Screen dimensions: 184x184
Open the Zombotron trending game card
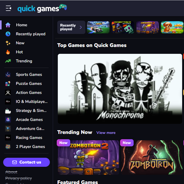pyautogui.click(x=151, y=157)
